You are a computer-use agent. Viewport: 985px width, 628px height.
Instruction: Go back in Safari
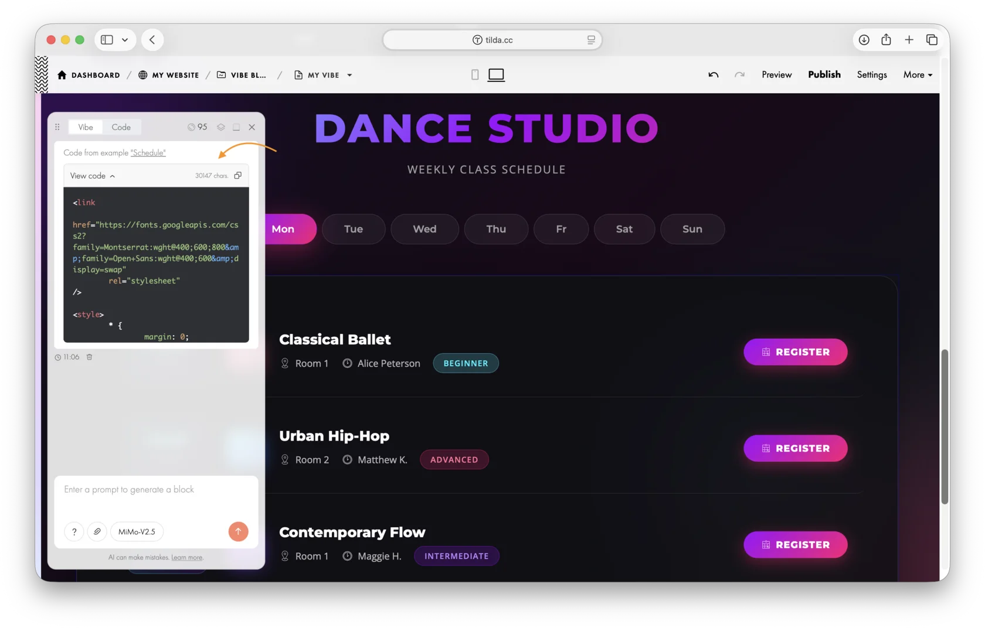pyautogui.click(x=152, y=40)
